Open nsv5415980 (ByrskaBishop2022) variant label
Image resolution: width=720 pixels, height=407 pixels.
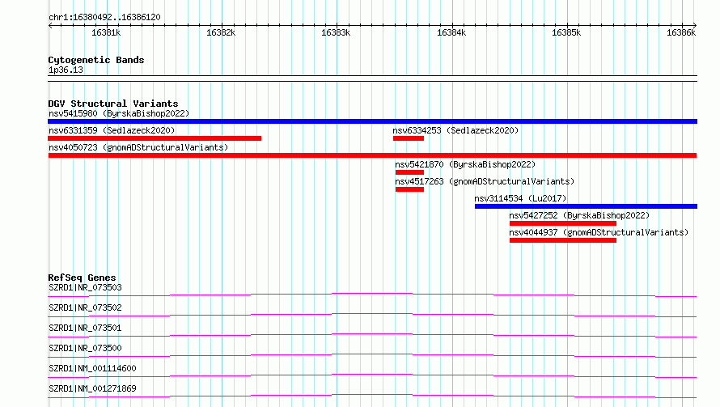(x=119, y=113)
